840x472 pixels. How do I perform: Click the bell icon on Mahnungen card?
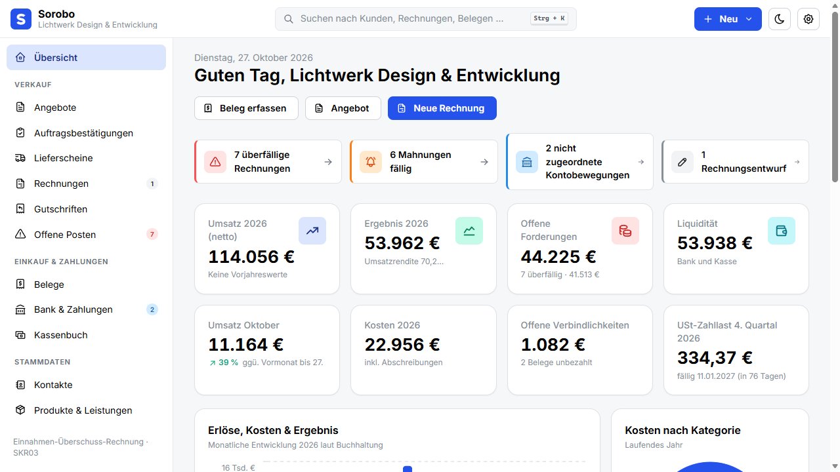pos(371,162)
